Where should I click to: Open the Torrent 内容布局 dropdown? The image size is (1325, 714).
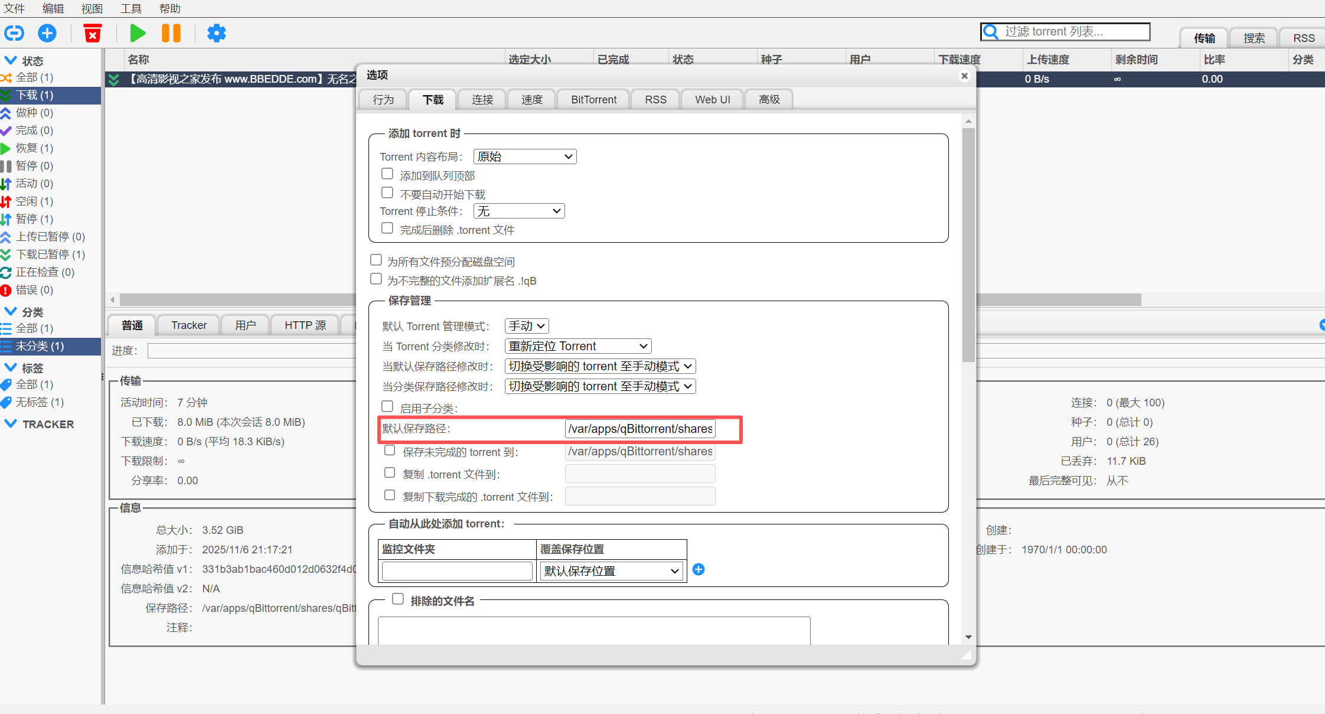tap(524, 156)
